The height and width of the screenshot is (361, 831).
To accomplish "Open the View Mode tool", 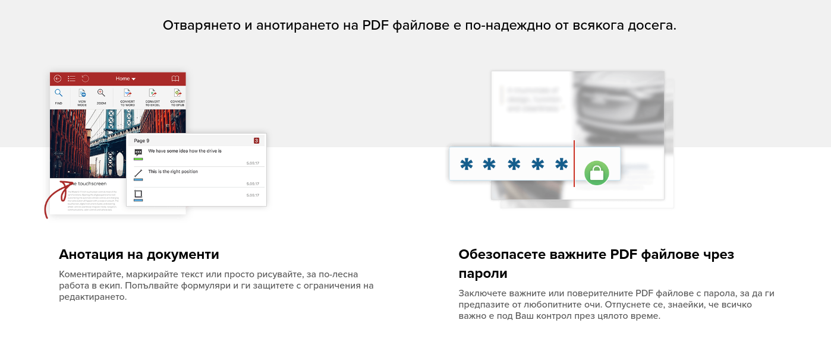I will tap(82, 97).
